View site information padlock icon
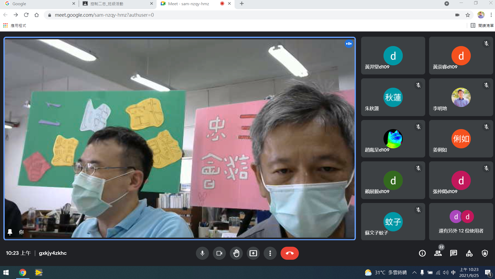Viewport: 495px width, 279px height. [49, 15]
